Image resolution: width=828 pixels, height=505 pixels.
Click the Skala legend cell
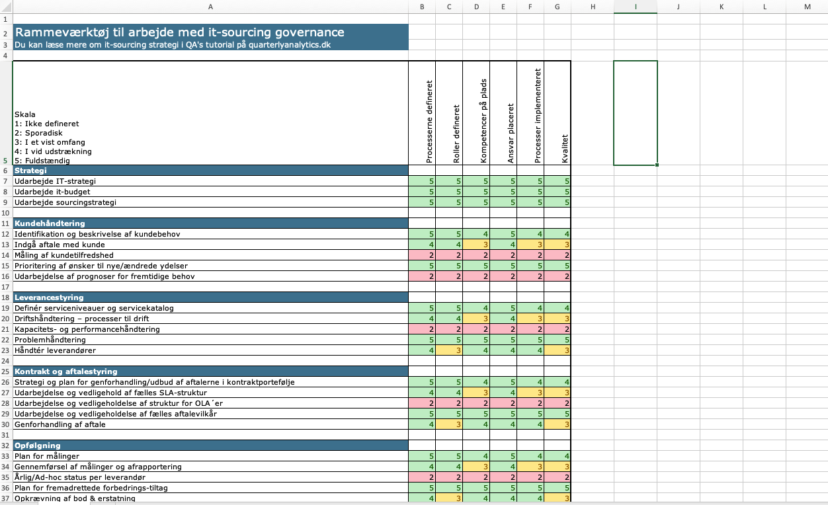210,112
